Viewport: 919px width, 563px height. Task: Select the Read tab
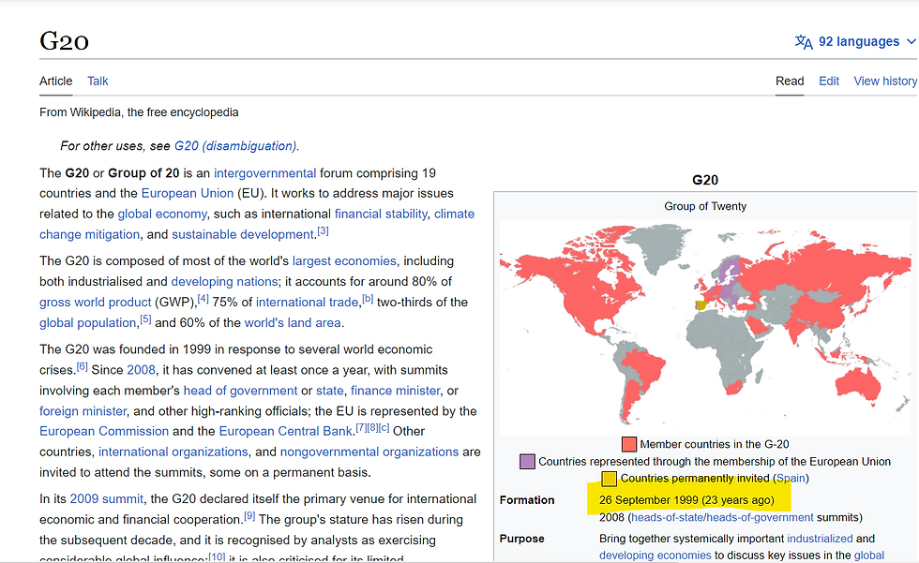pos(790,81)
